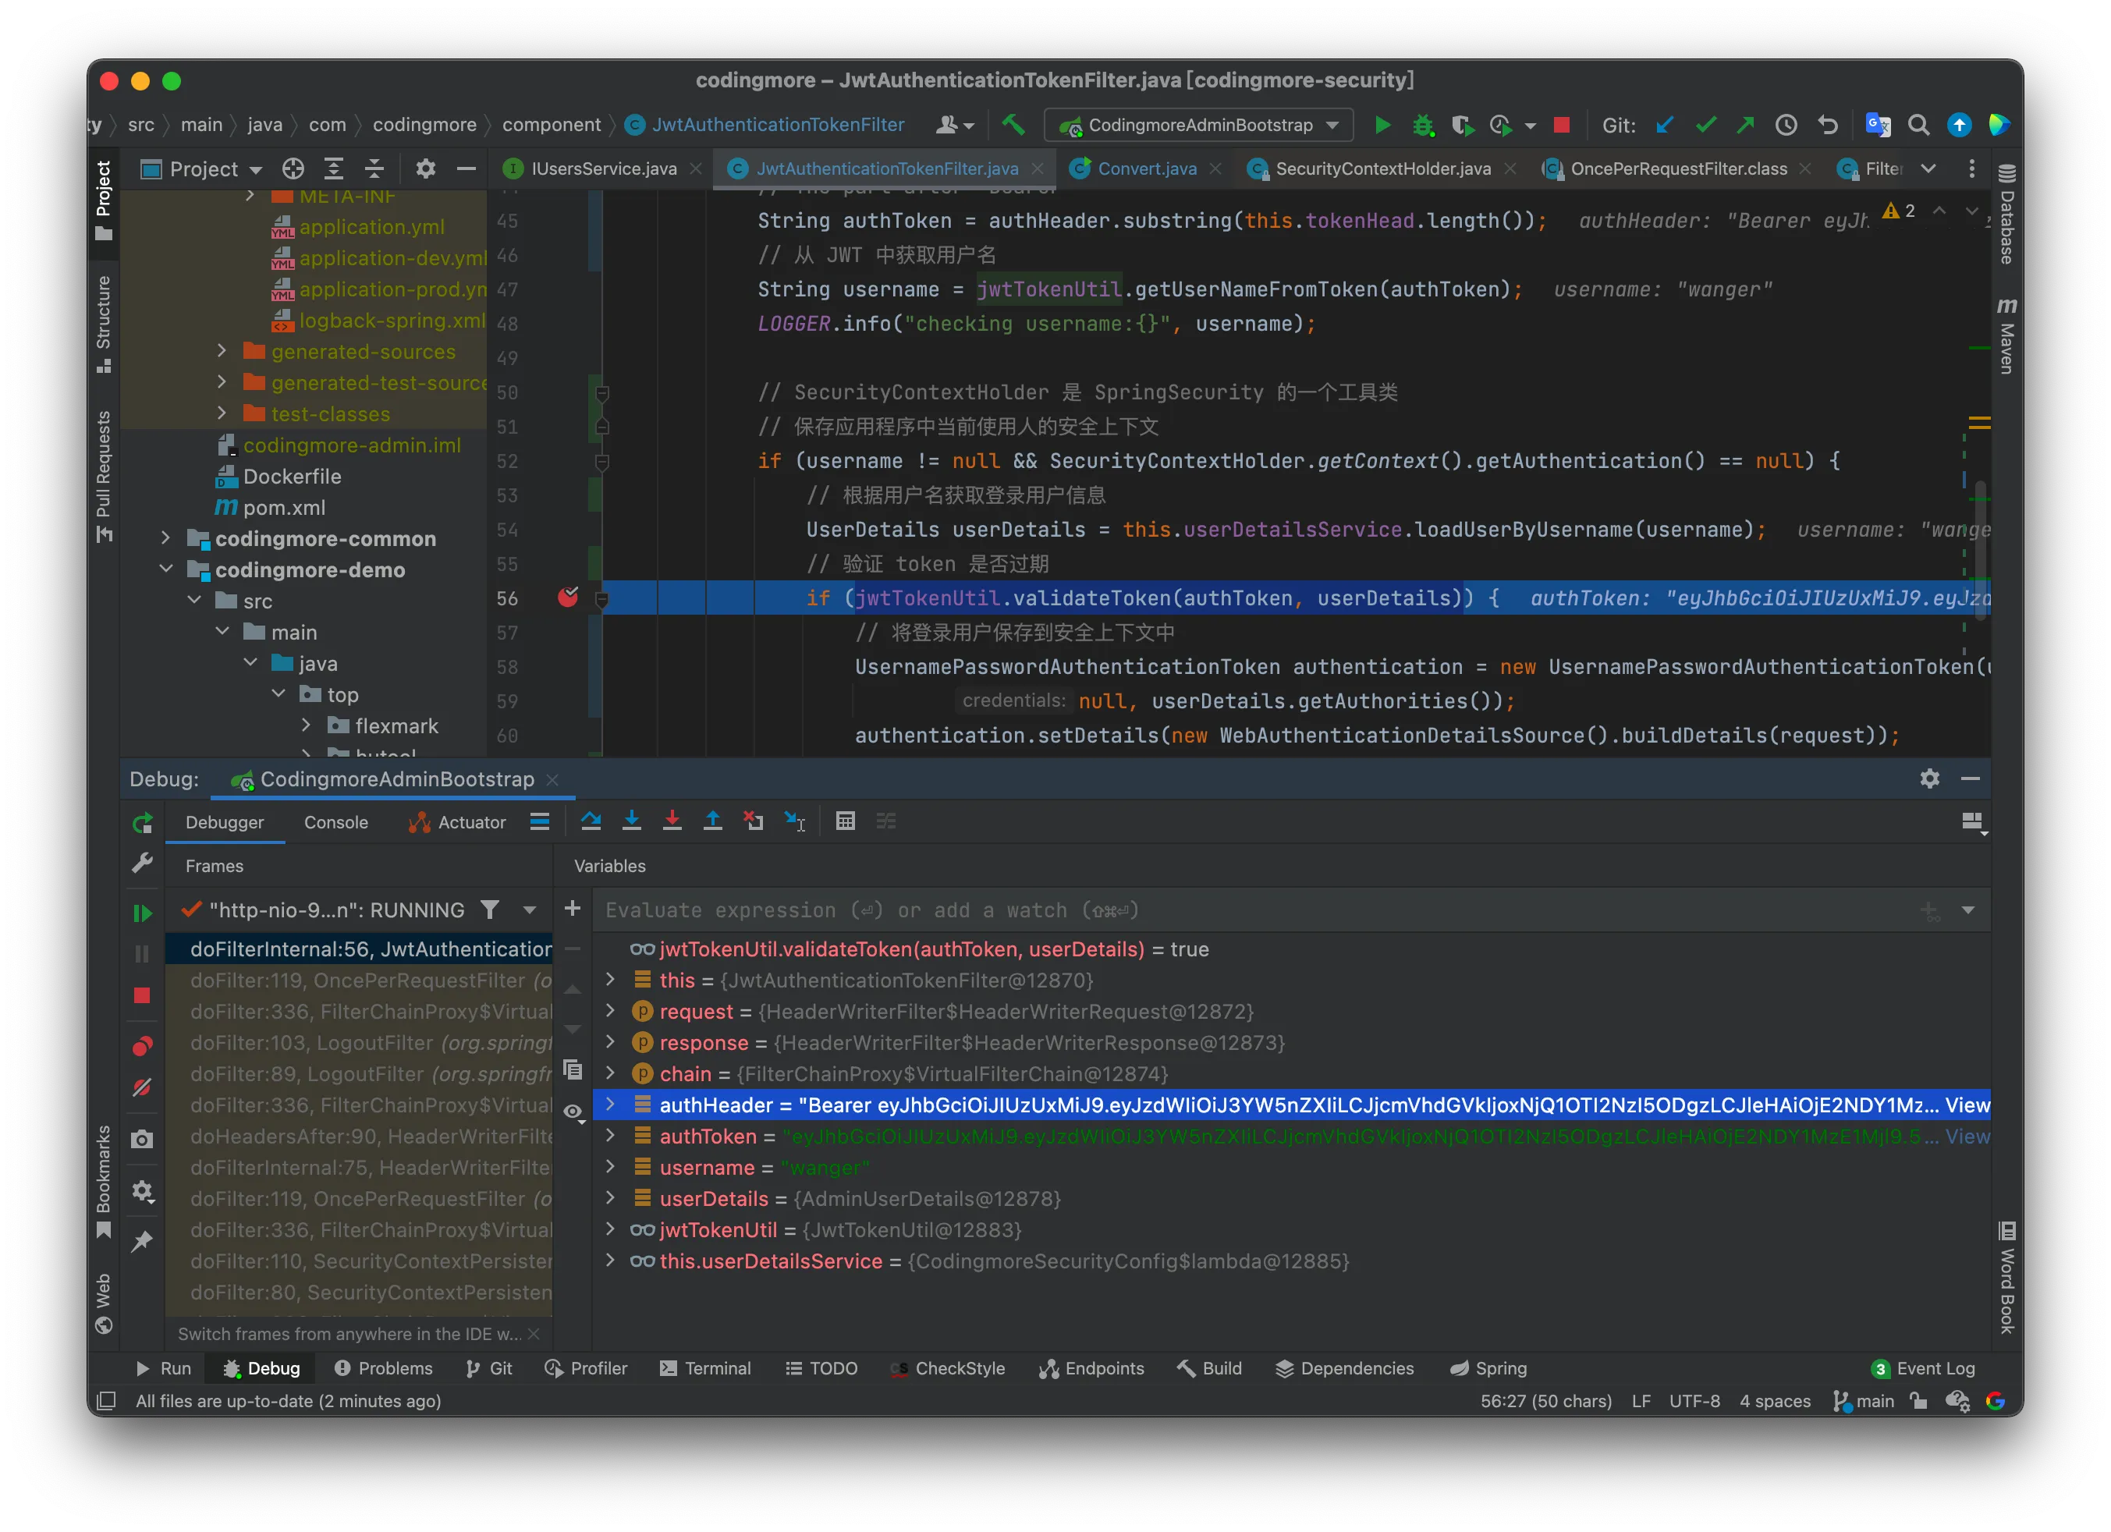Open the CodingmoreAdminBootstrap run configuration dropdown

(1199, 125)
